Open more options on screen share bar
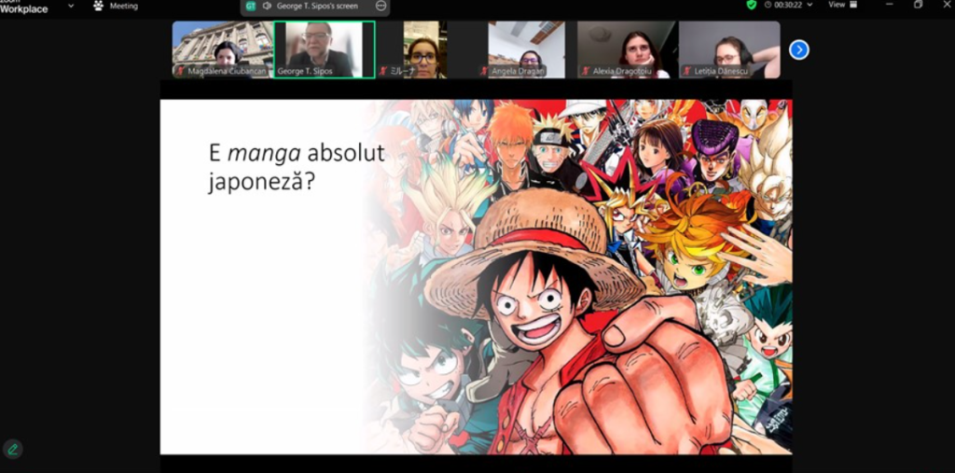This screenshot has width=955, height=473. (x=381, y=7)
